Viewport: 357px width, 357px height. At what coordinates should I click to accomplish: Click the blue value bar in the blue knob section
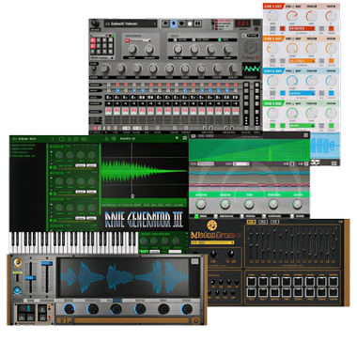(x=302, y=93)
